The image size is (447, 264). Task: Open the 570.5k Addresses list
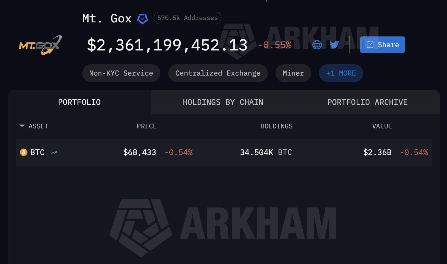point(187,18)
